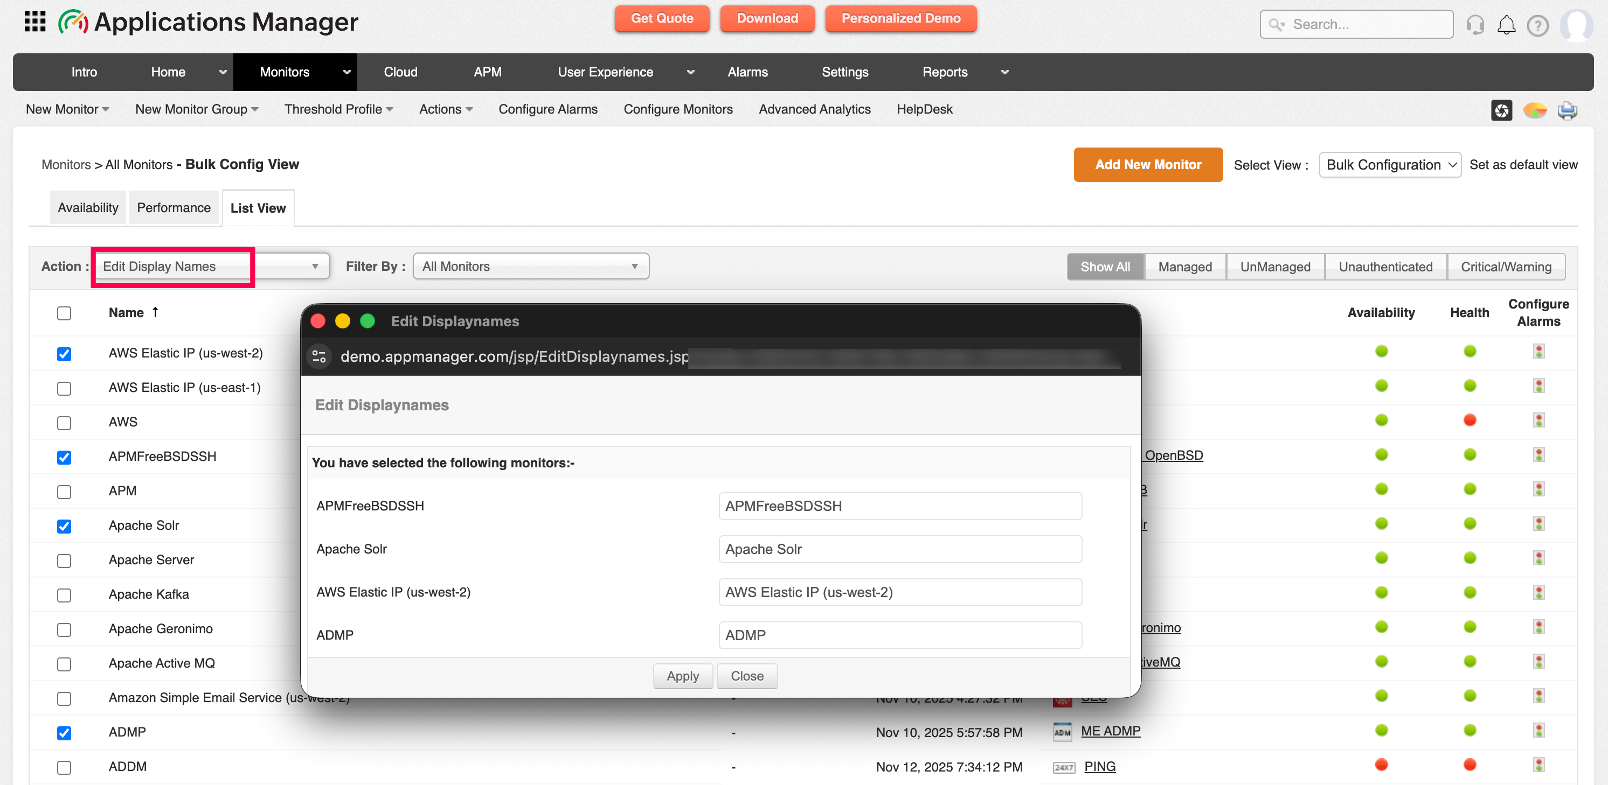This screenshot has height=785, width=1608.
Task: Click the site settings icon in the popup address bar
Action: point(319,356)
